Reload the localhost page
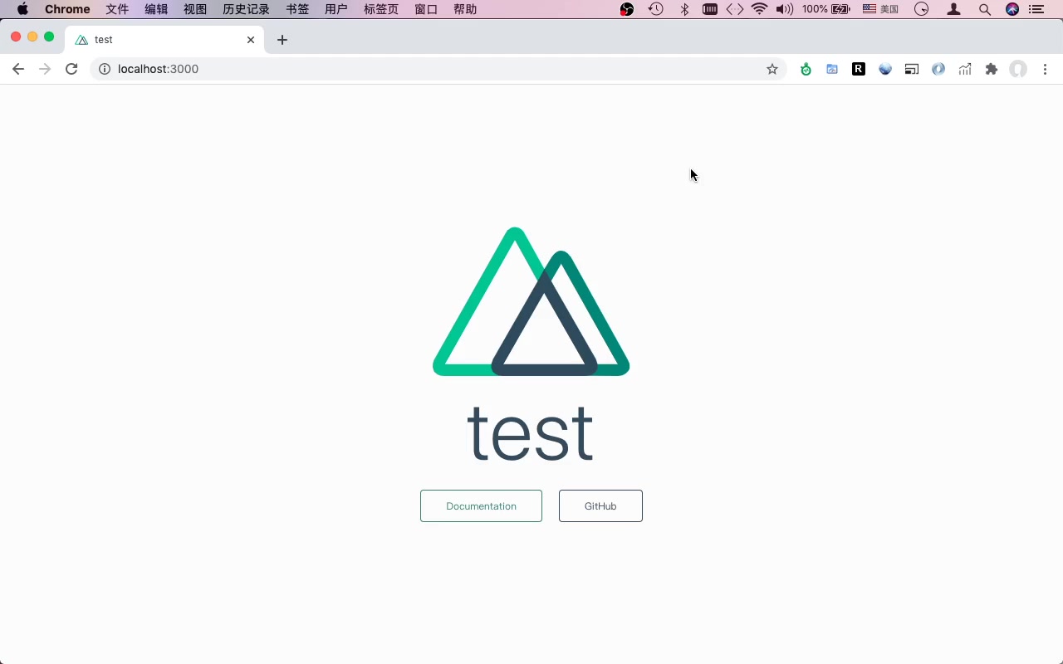Screen dimensions: 1063x664 [71, 69]
